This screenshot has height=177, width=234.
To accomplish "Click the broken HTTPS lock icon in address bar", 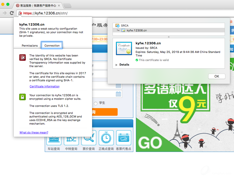I will (x=20, y=13).
